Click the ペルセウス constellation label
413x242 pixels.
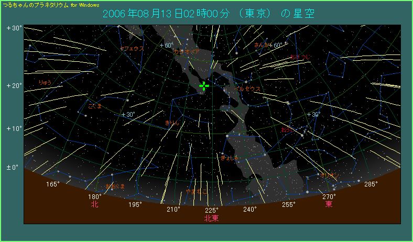click(x=248, y=89)
